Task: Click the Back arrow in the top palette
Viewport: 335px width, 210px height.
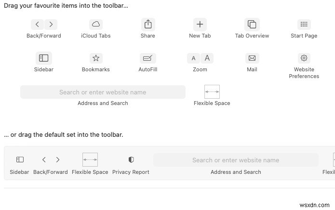Action: pos(38,24)
